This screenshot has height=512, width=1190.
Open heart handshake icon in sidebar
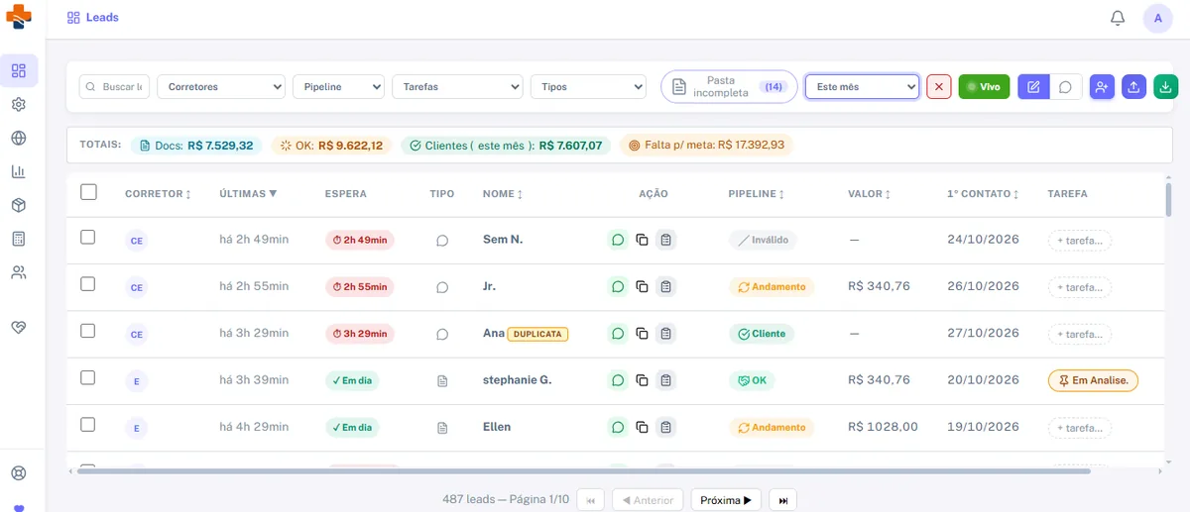tap(19, 327)
